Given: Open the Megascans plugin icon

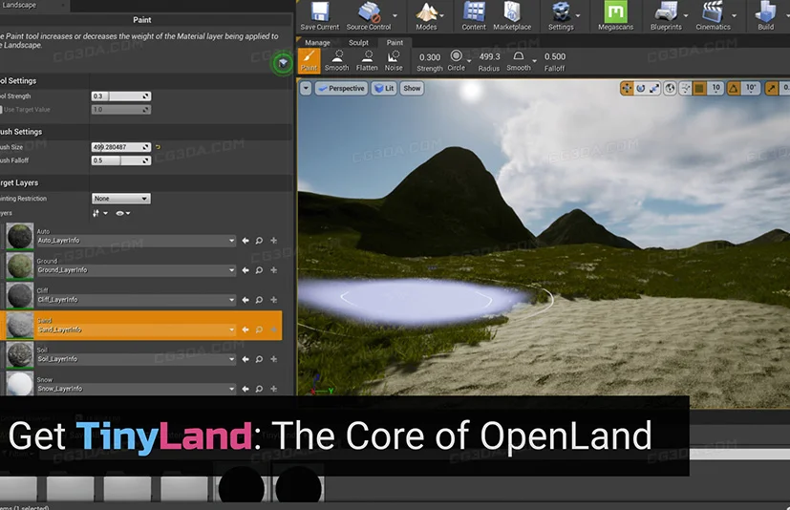Looking at the screenshot, I should 616,15.
